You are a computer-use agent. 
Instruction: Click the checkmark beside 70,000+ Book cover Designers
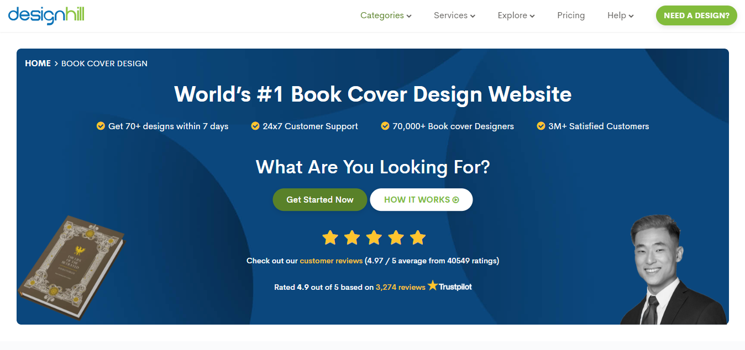[x=385, y=126]
